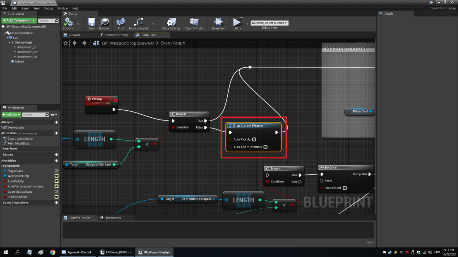Collapse the Variables section
Viewport: 458px width, 257px height.
[2, 161]
